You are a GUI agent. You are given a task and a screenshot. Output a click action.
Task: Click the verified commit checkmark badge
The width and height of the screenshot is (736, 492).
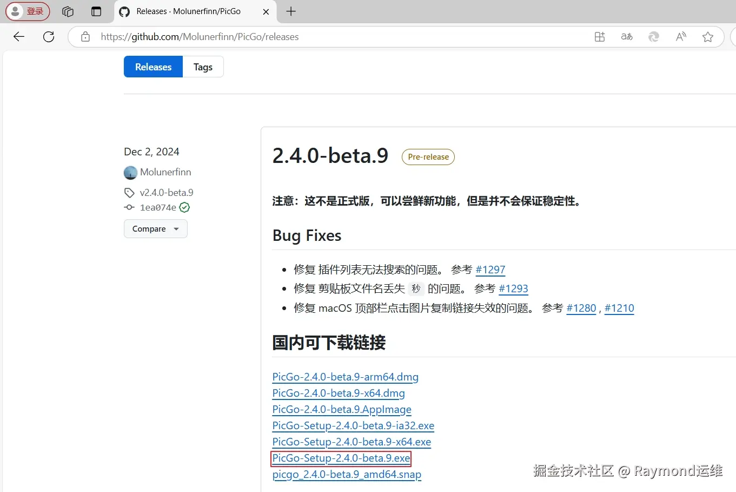(x=184, y=207)
